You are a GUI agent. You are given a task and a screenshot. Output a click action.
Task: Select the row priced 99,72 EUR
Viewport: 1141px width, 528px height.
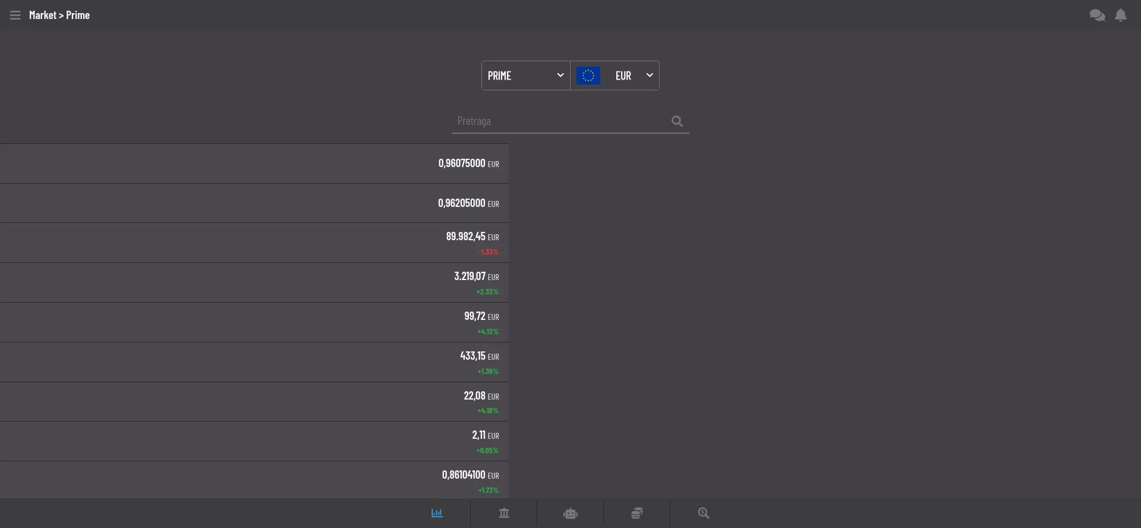pos(254,322)
